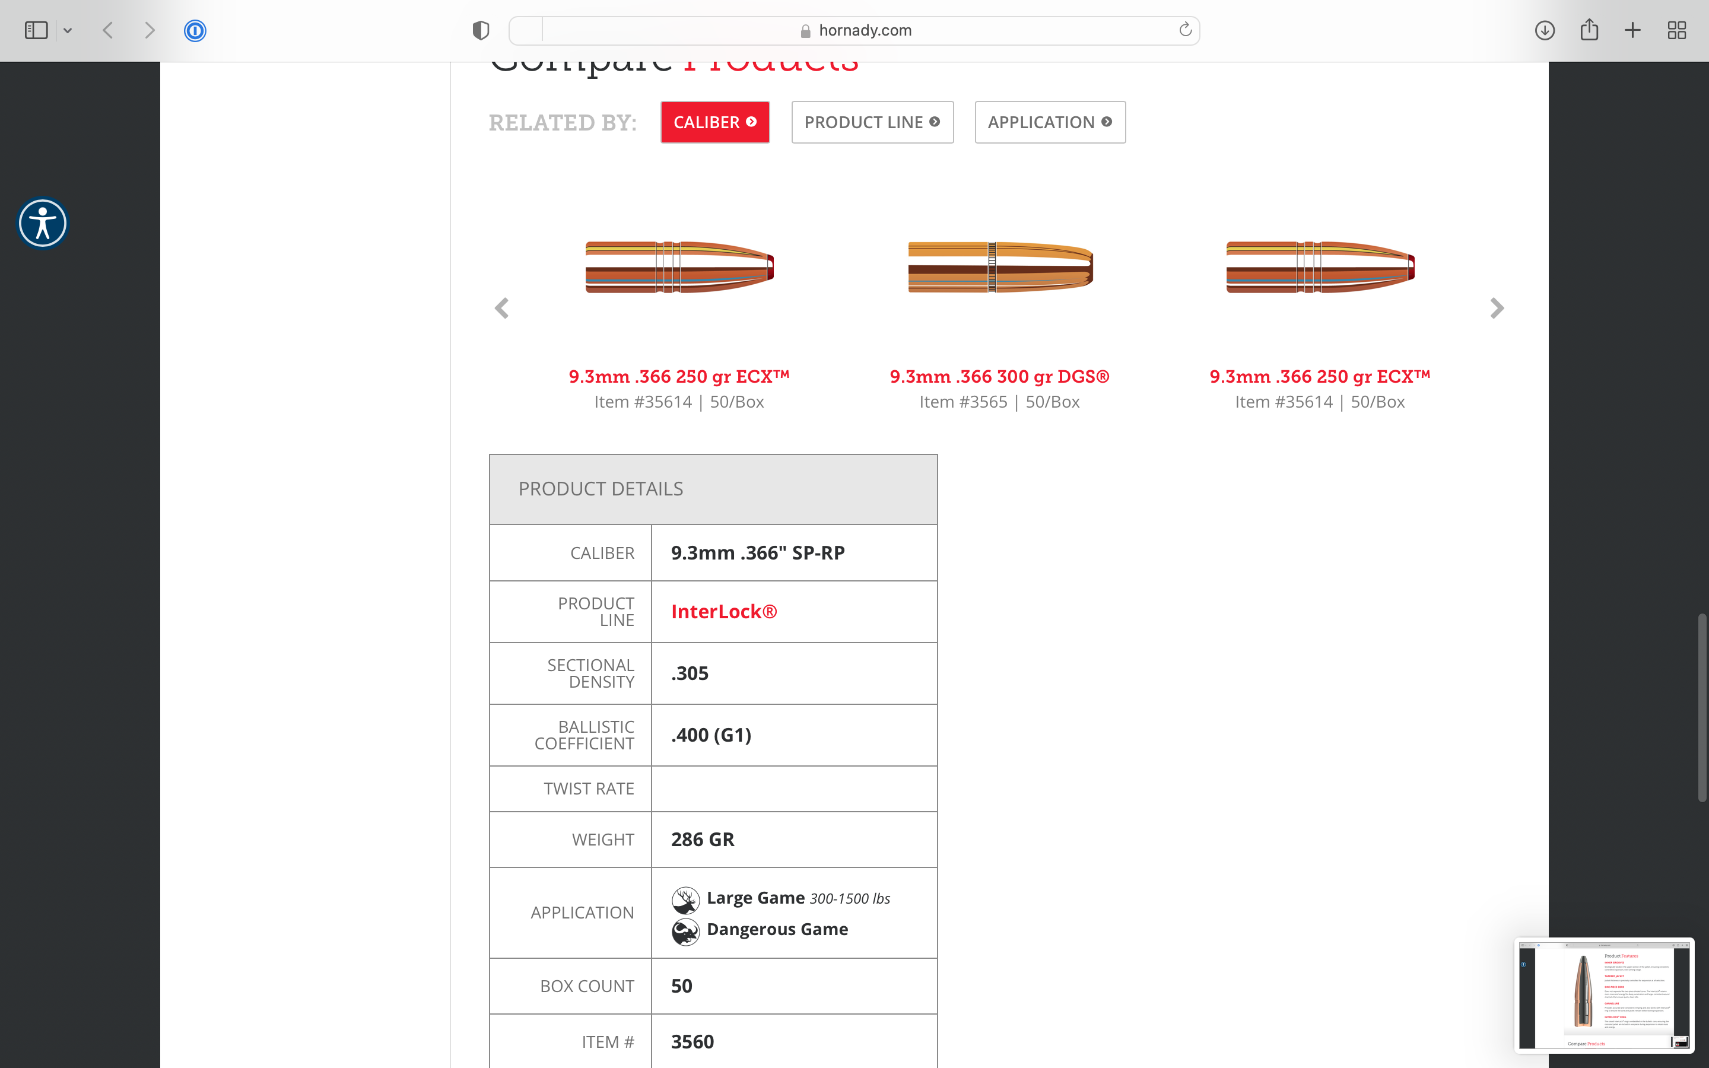Open the third 250 gr ECX bullet image
1709x1068 pixels.
[1320, 267]
